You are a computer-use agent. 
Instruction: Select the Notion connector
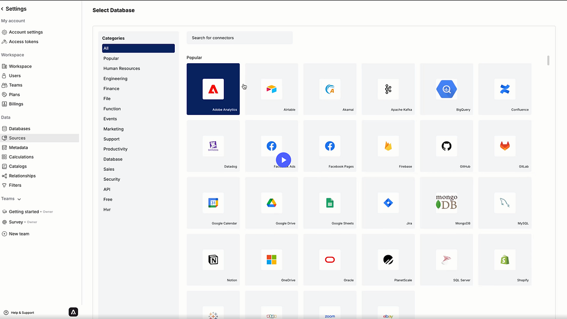213,259
